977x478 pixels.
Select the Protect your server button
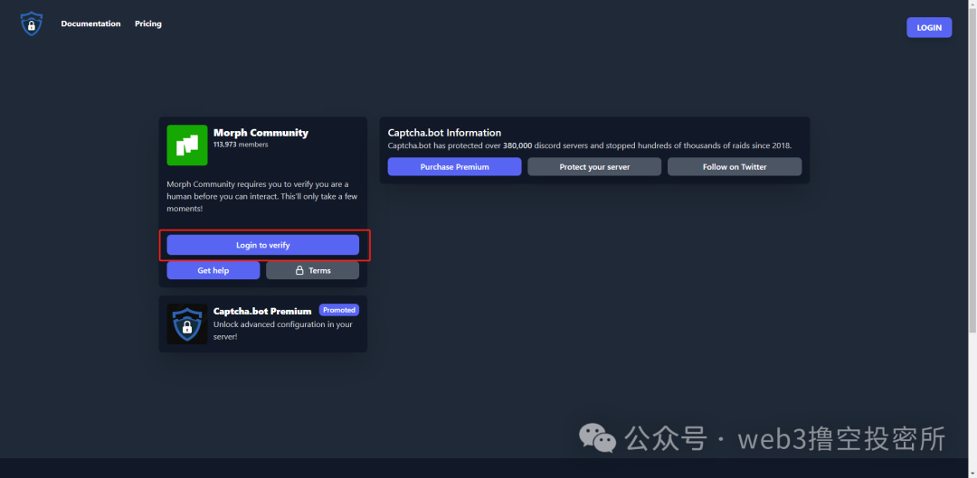[594, 167]
